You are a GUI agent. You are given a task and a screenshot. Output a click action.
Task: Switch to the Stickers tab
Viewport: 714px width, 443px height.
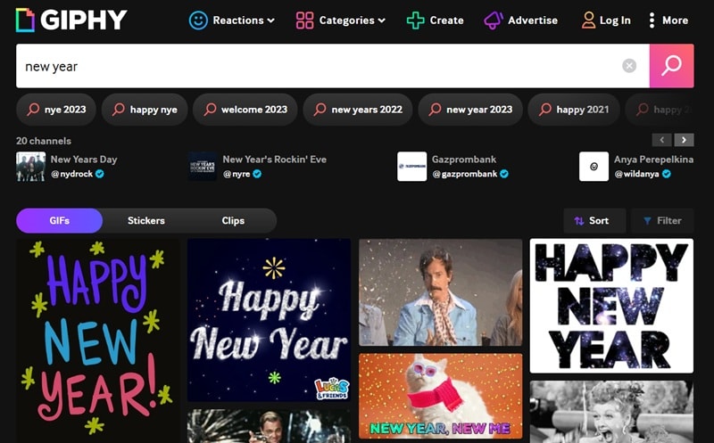point(146,220)
